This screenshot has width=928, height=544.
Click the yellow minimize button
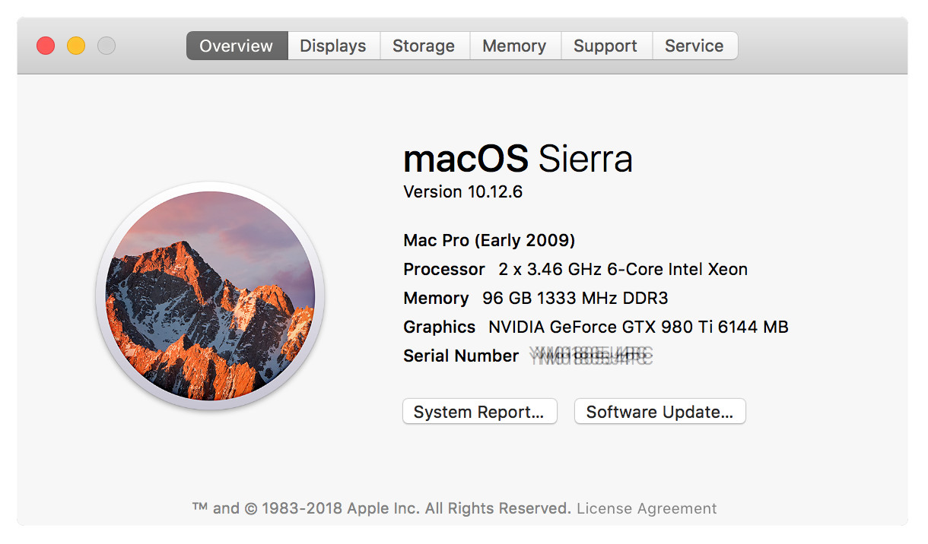click(x=75, y=46)
